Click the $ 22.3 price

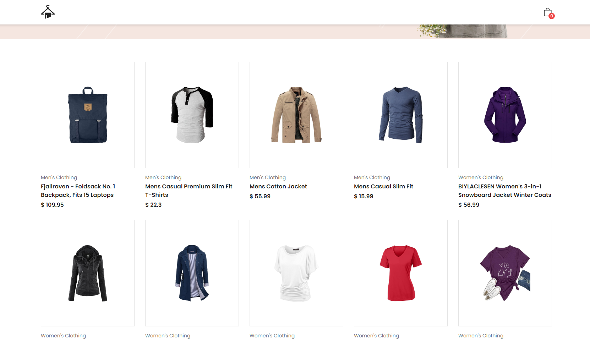pos(153,205)
